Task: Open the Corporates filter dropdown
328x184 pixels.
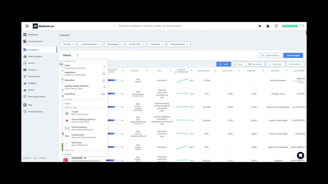Action: click(156, 44)
